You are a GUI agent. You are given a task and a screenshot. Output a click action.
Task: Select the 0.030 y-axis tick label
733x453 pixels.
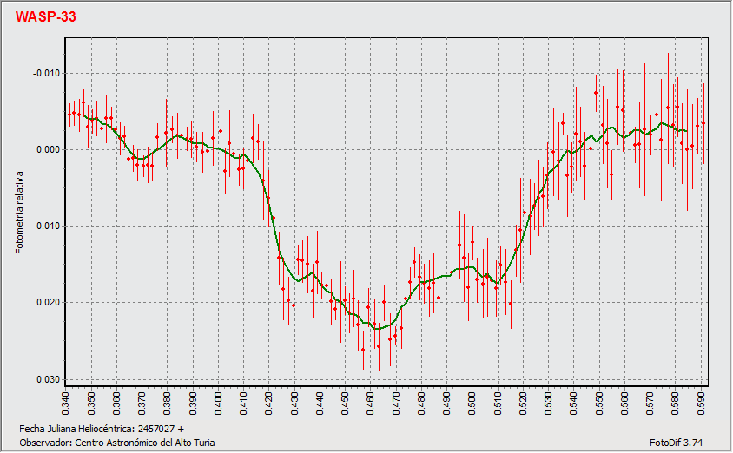[49, 379]
